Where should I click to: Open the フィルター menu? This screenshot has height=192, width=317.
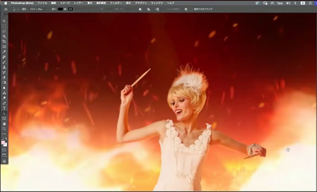[116, 3]
